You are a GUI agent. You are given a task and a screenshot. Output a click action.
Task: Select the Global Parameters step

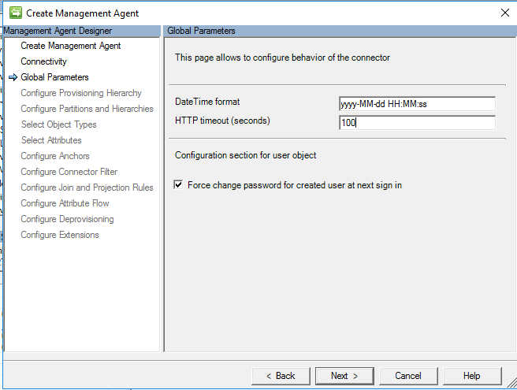click(54, 77)
